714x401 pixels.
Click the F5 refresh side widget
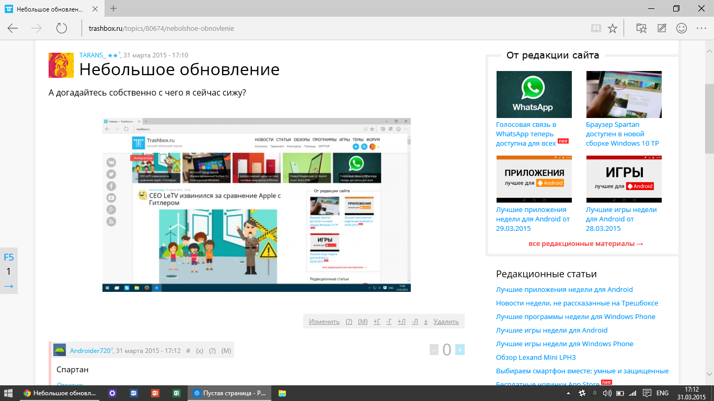(x=9, y=257)
